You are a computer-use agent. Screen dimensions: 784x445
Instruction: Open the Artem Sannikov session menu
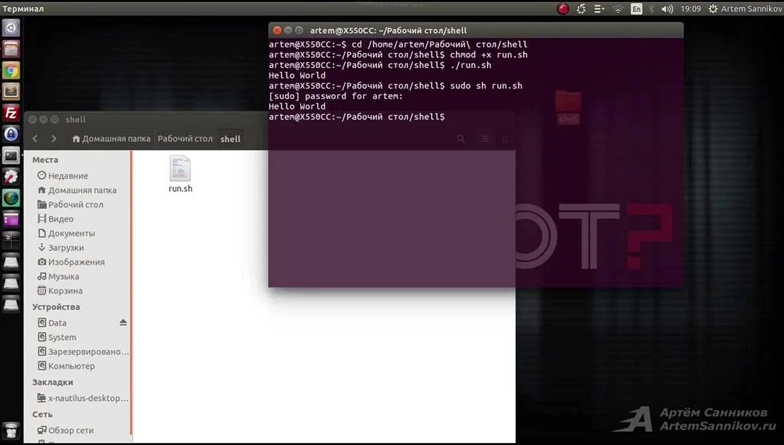point(745,9)
